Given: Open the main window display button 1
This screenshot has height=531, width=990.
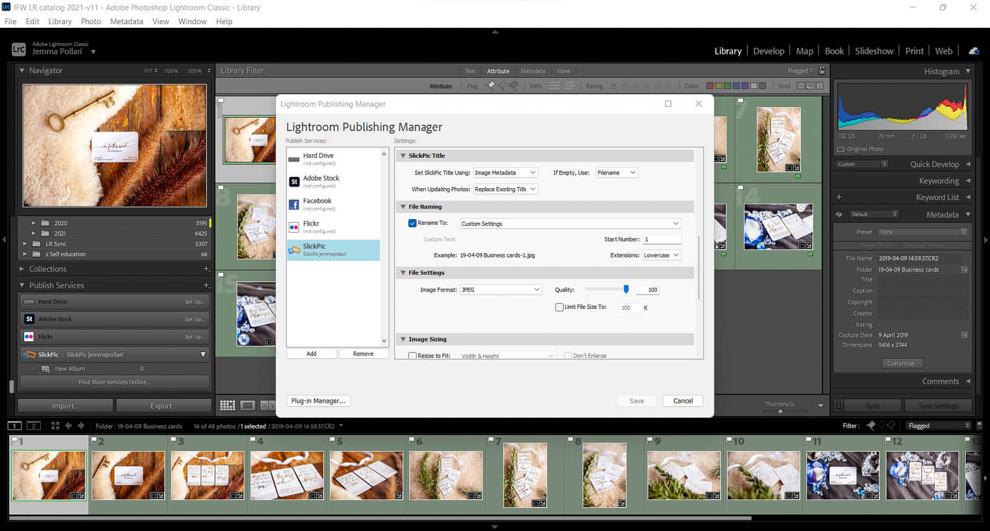Looking at the screenshot, I should 14,426.
